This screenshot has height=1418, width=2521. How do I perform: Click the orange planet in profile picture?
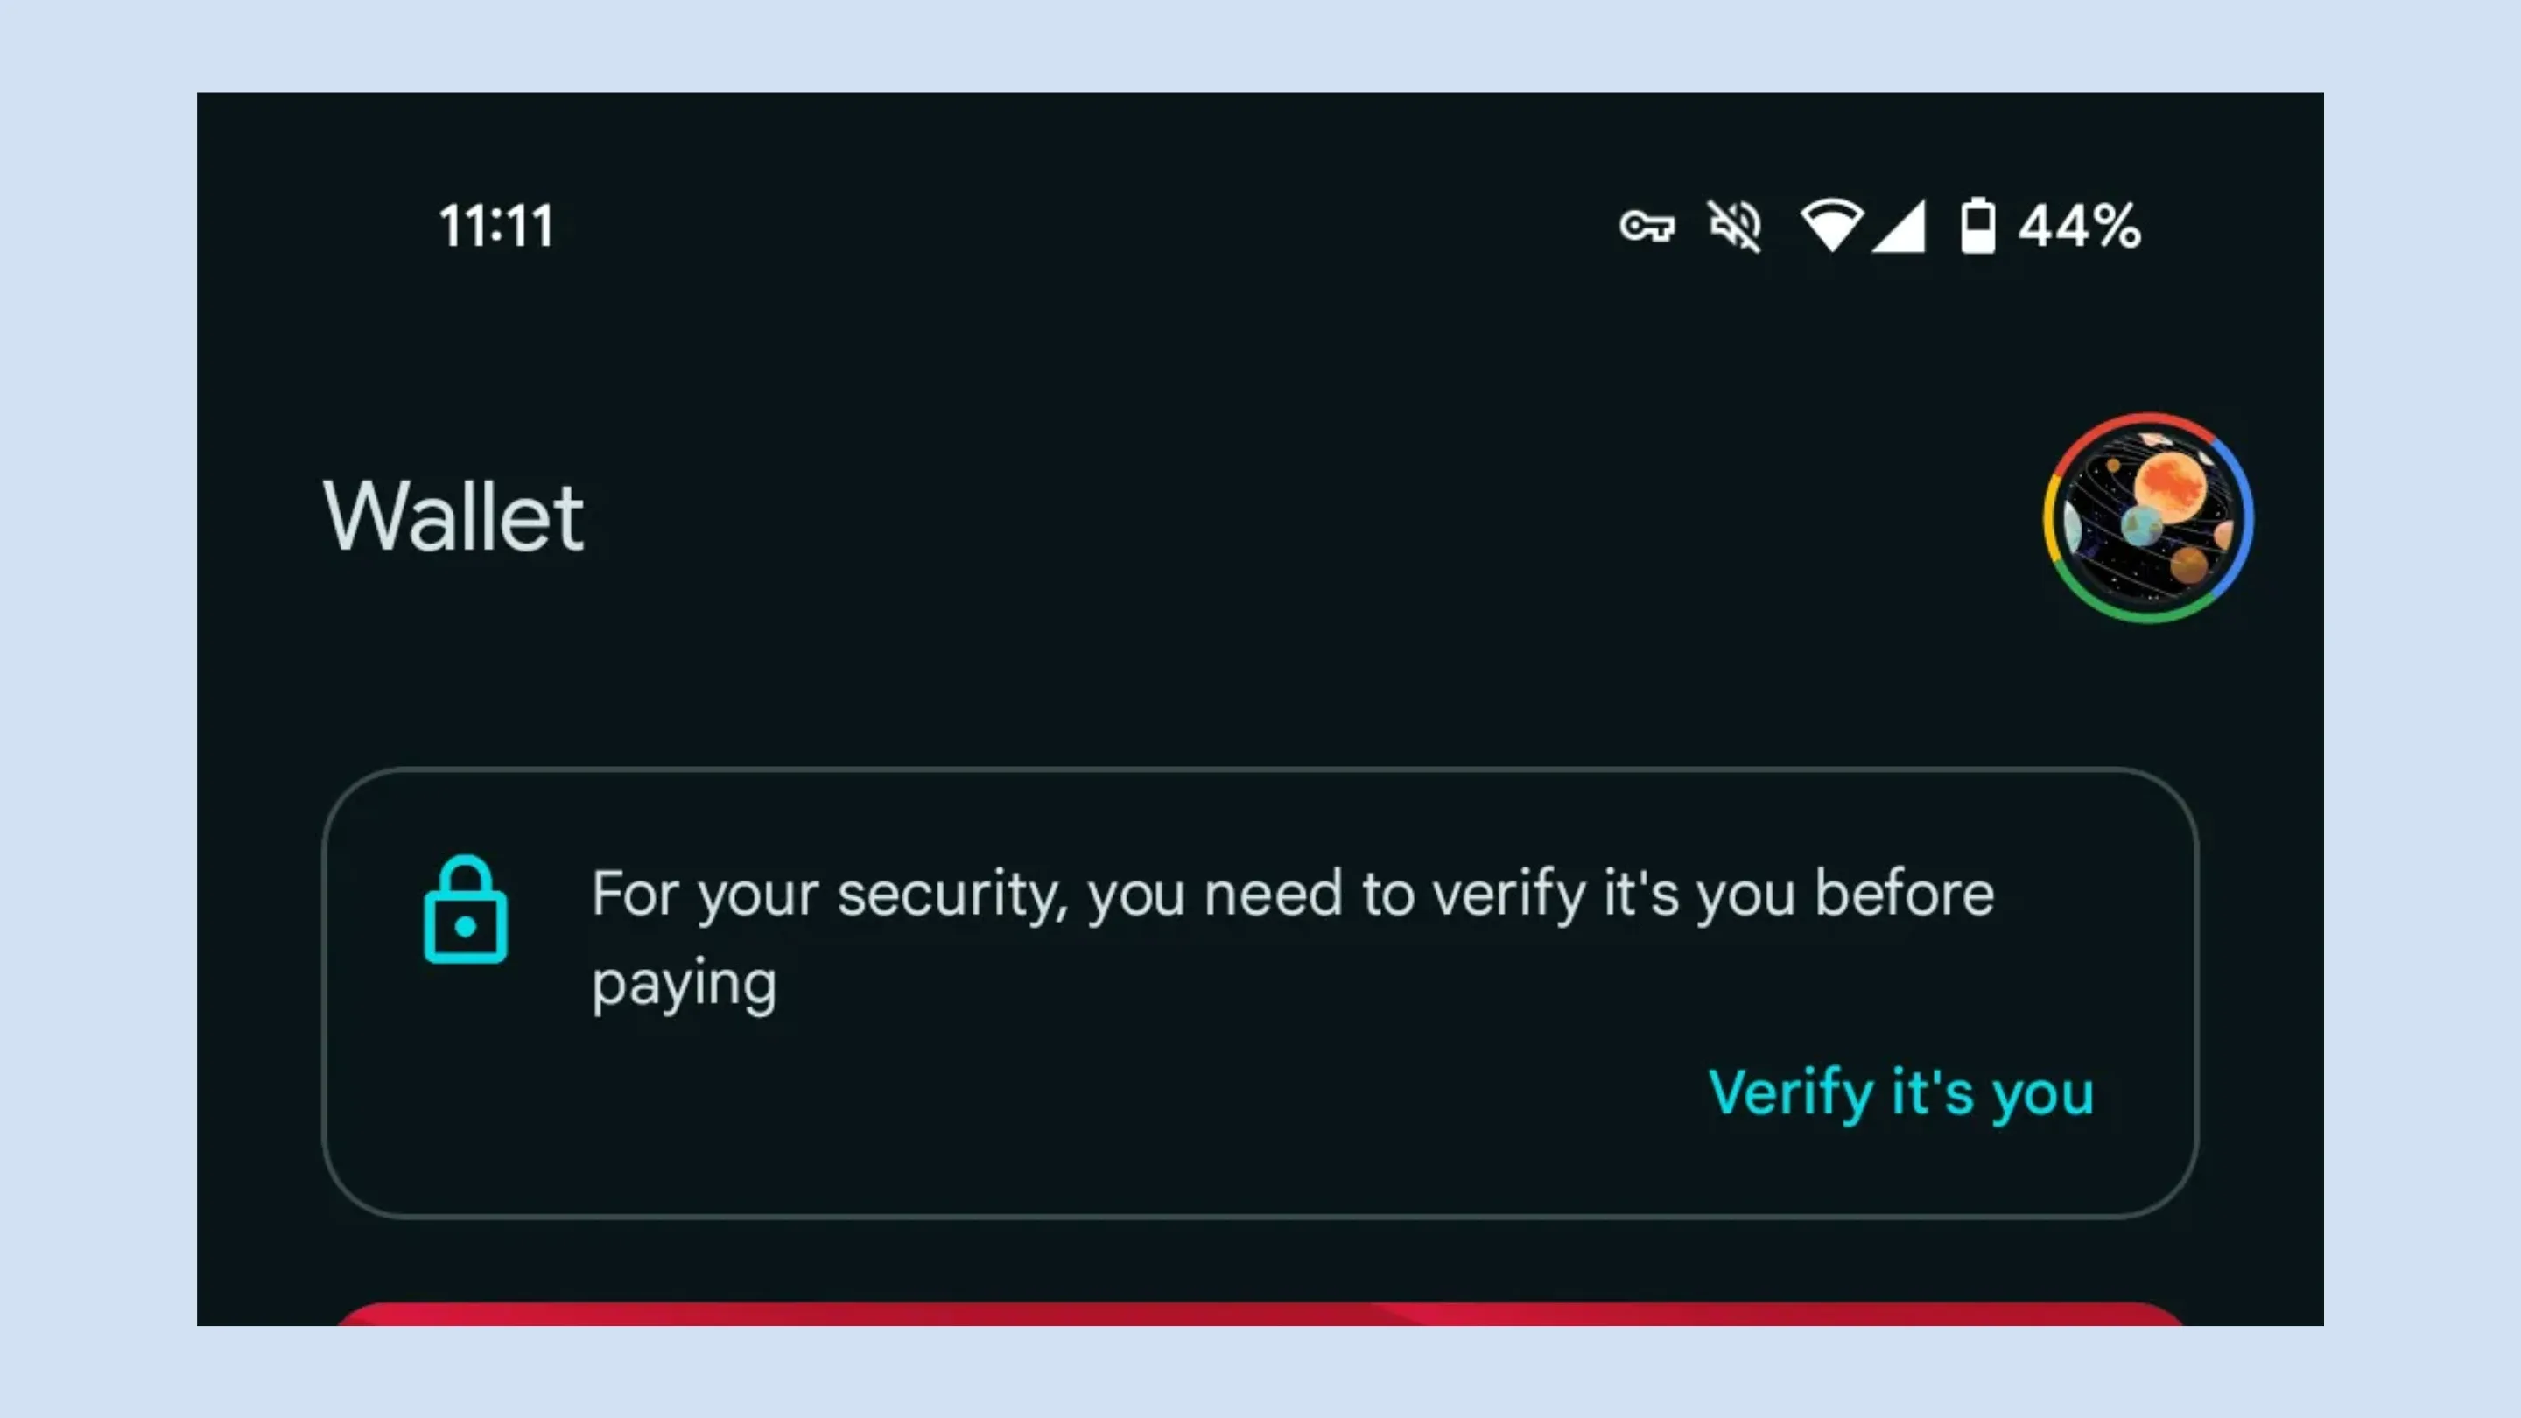coord(2170,486)
